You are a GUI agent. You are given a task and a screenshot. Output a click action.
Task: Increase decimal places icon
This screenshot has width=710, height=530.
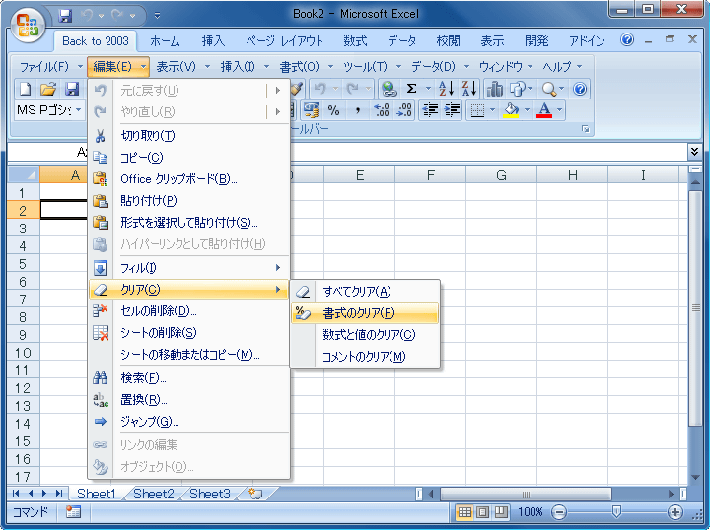381,110
